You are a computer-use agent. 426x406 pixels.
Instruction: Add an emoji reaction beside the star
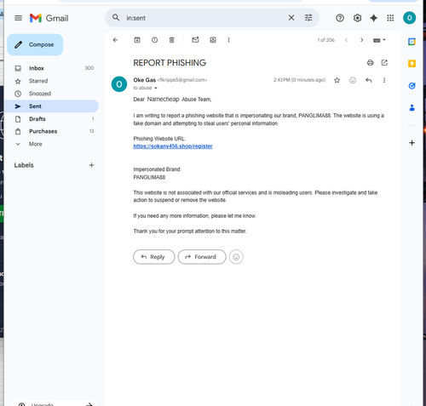point(353,80)
